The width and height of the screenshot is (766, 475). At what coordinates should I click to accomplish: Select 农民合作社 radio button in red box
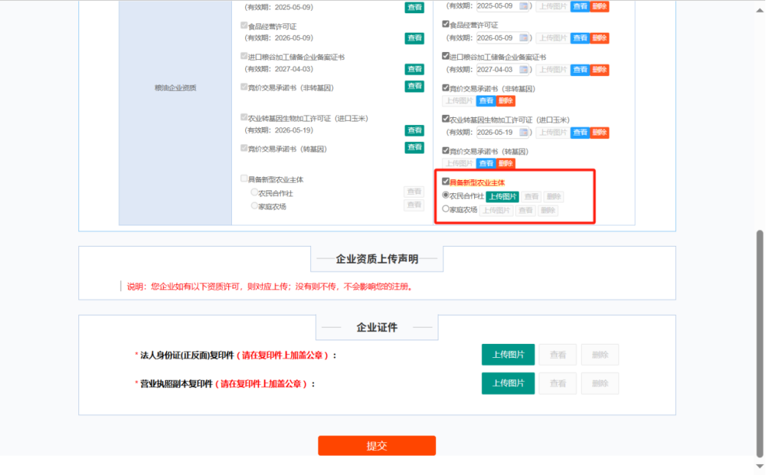[x=446, y=195]
